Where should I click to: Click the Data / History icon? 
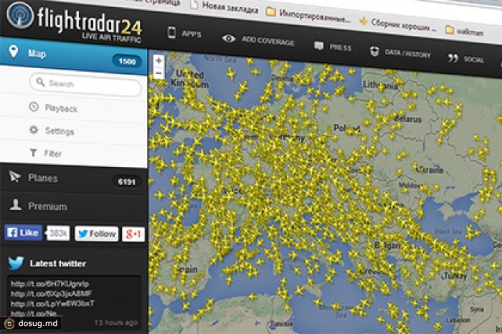[x=374, y=51]
